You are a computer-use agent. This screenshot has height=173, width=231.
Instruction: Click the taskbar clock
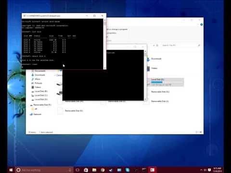[x=218, y=170]
